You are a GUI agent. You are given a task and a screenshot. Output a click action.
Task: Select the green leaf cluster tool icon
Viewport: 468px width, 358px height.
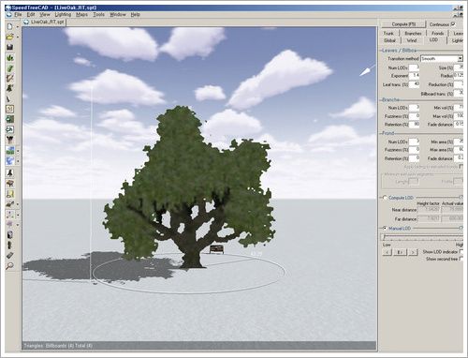[10, 58]
